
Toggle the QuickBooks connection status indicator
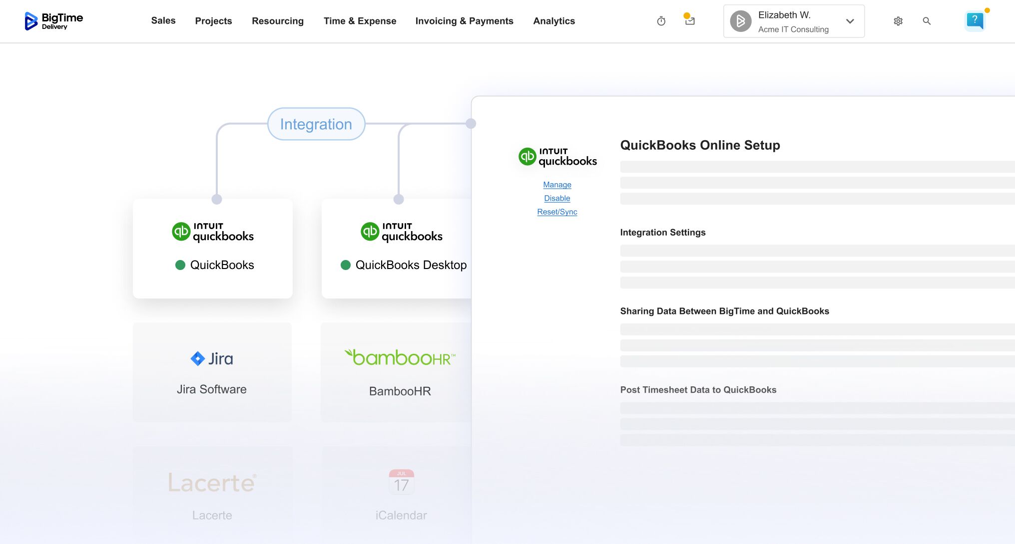[180, 265]
